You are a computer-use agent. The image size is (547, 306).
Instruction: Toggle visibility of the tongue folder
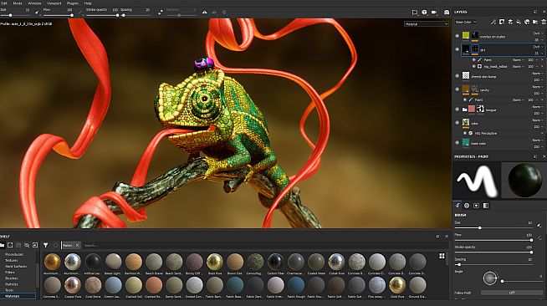click(457, 110)
